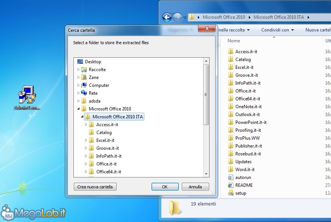Select the OneNote.it-it folder icon in Explorer
Screen dimensions: 331x222
click(231, 106)
